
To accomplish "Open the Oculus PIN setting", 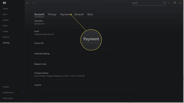I will click(x=85, y=43).
